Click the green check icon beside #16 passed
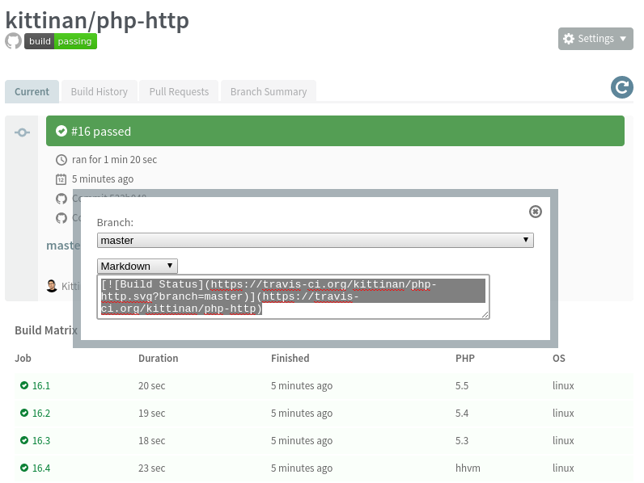This screenshot has height=483, width=644. pyautogui.click(x=61, y=131)
